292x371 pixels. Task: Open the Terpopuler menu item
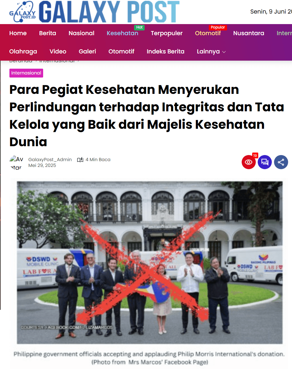tap(167, 33)
